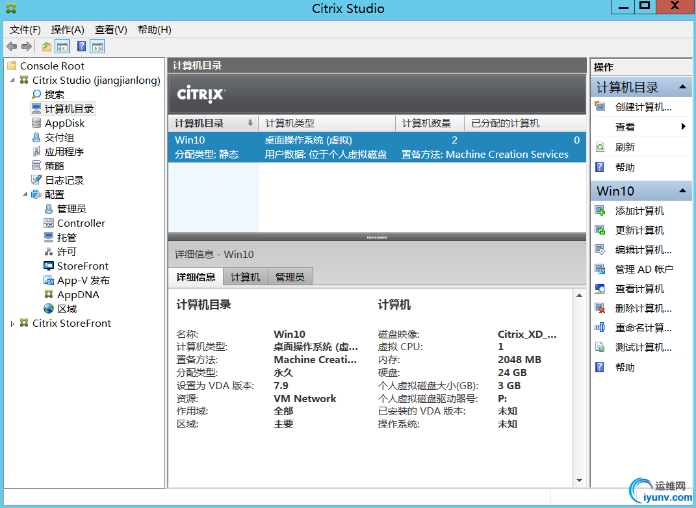Click the AppDisk disk icon in tree
Screen dimensions: 696x508
(x=36, y=123)
